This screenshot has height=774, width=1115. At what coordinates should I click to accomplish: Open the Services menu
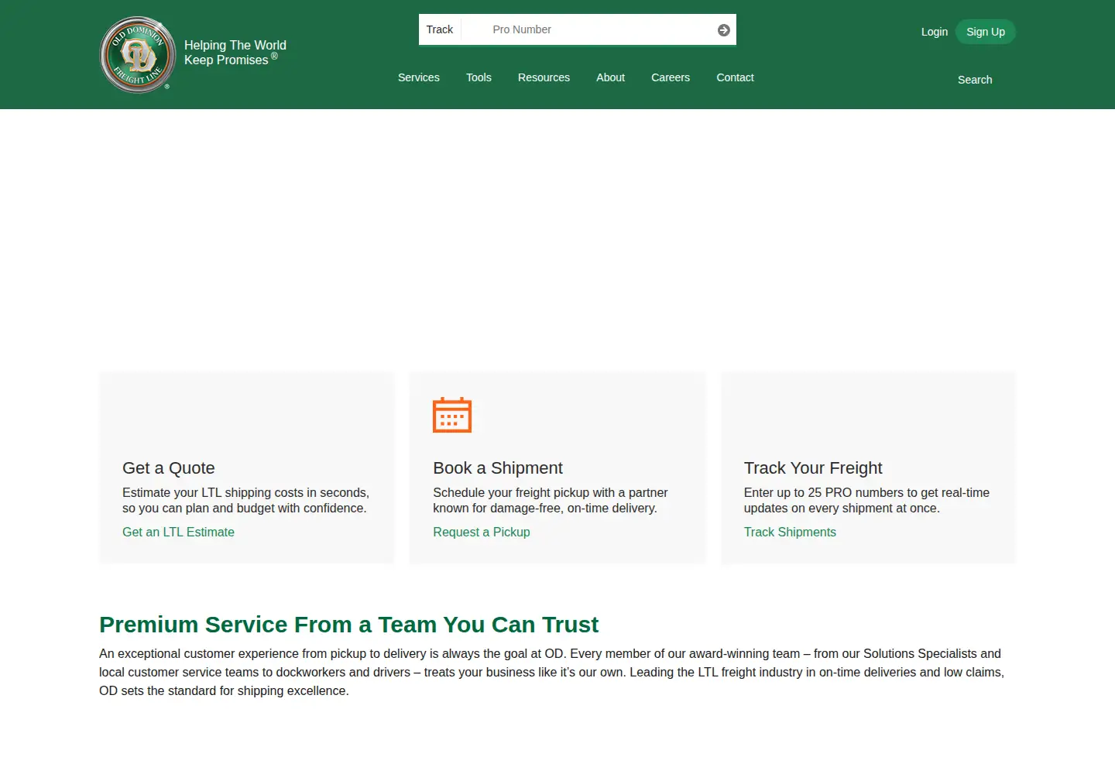pyautogui.click(x=419, y=77)
